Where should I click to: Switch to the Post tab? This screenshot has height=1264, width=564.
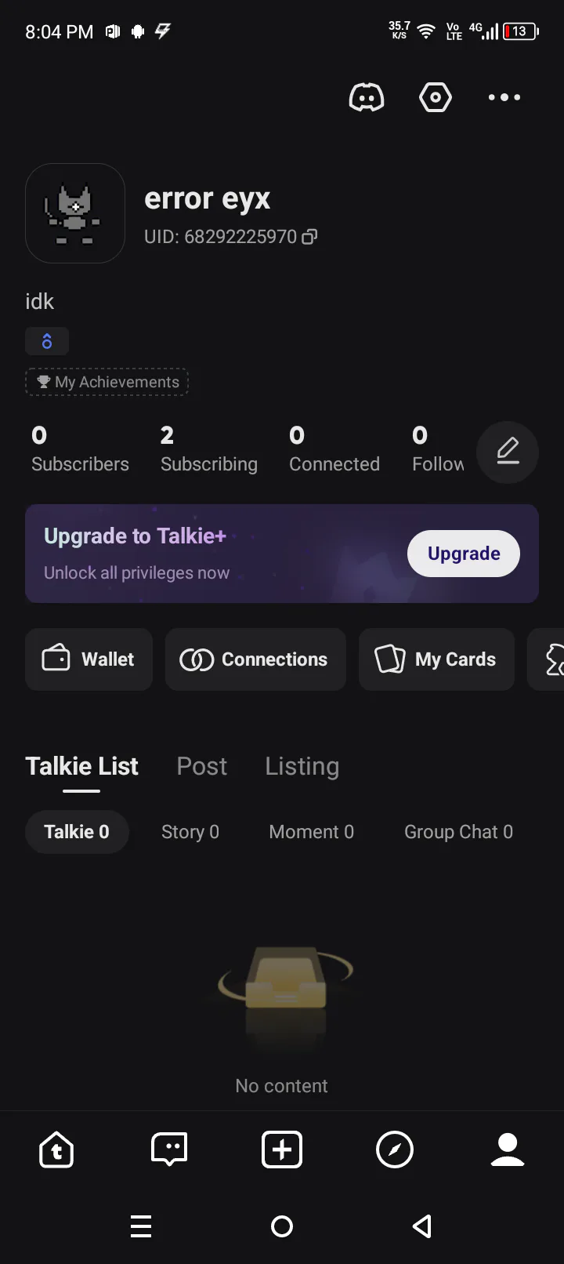(x=202, y=766)
